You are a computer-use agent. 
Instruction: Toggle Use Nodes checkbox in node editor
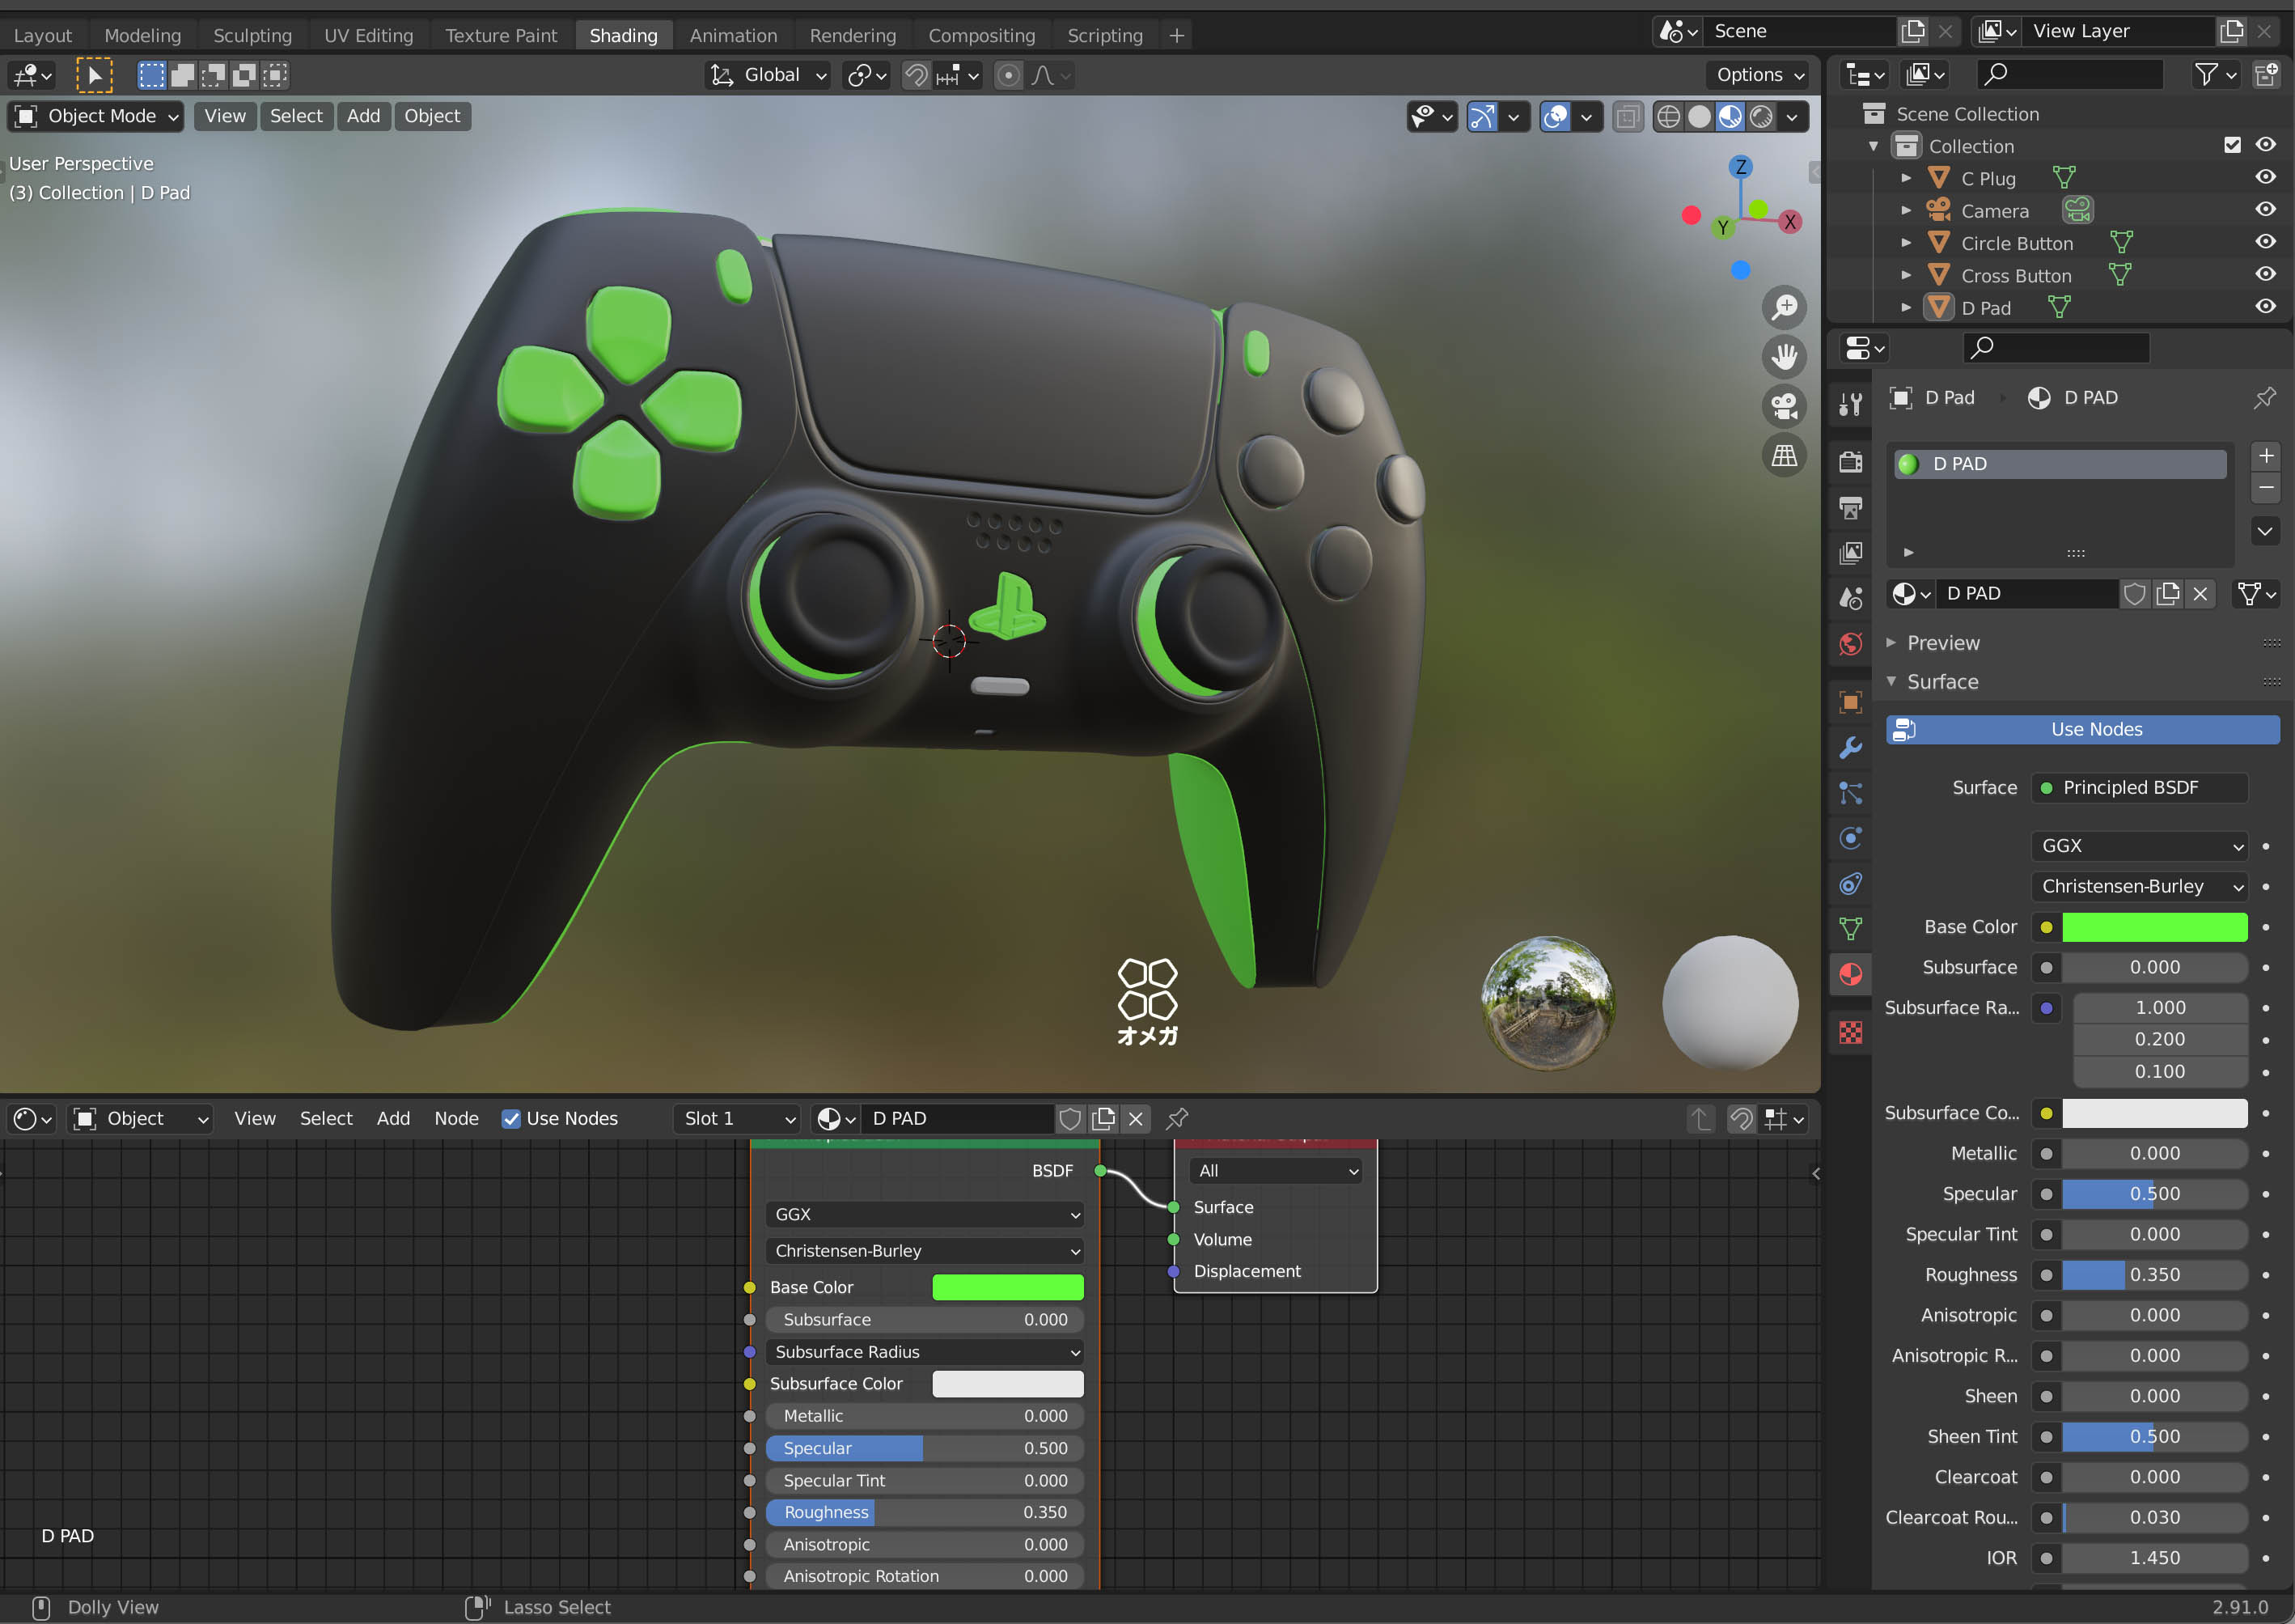pos(510,1118)
